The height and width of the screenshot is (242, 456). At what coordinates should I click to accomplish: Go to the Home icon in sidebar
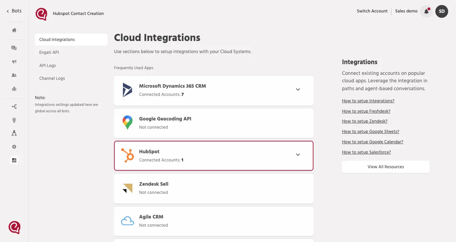[14, 30]
